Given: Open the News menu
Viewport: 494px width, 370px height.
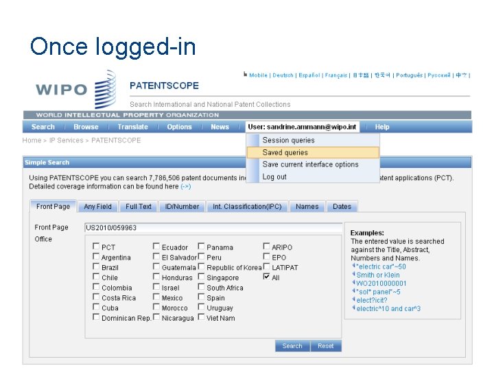Looking at the screenshot, I should pyautogui.click(x=220, y=127).
